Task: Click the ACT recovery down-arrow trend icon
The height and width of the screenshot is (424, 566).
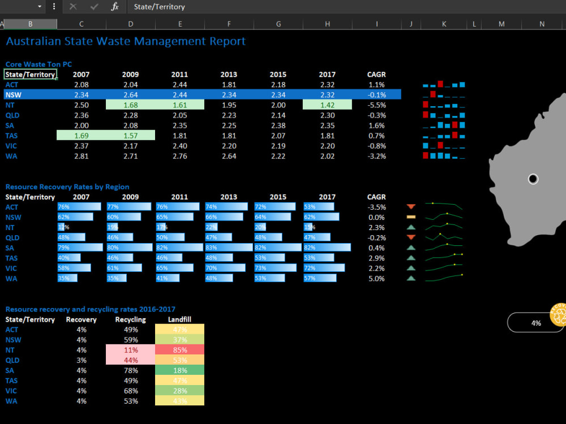Action: [x=411, y=206]
